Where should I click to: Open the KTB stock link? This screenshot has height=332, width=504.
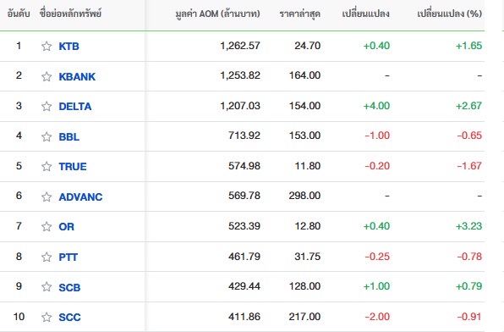68,47
